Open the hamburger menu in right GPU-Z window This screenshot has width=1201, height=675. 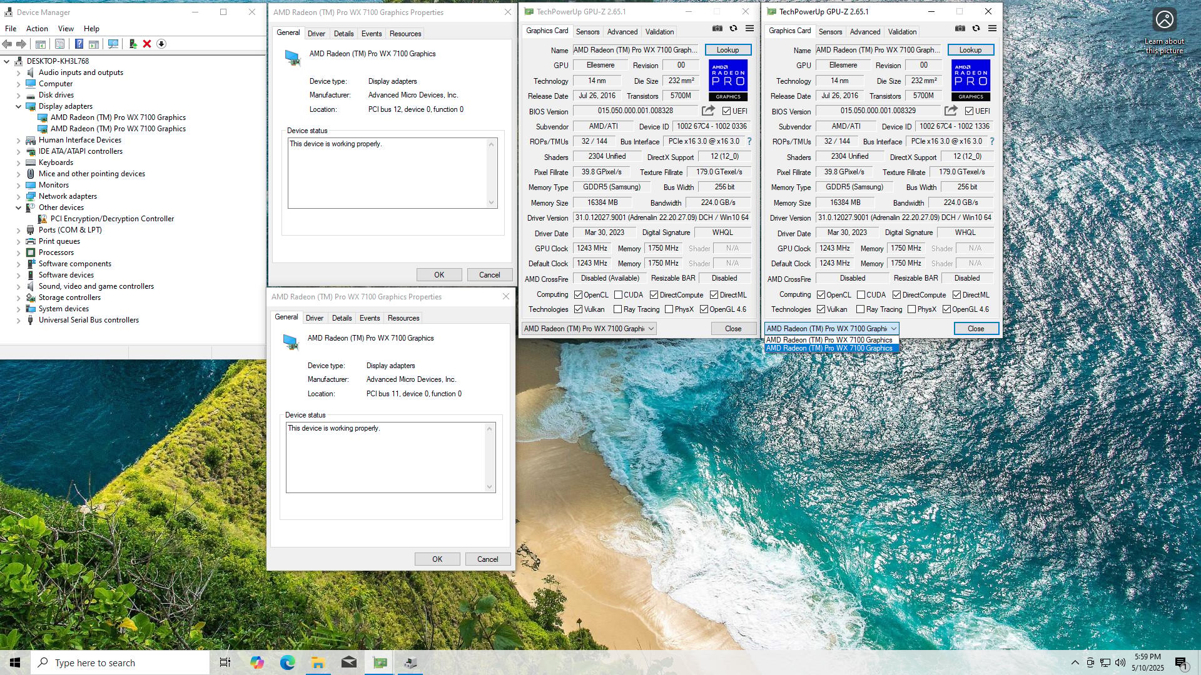(992, 28)
